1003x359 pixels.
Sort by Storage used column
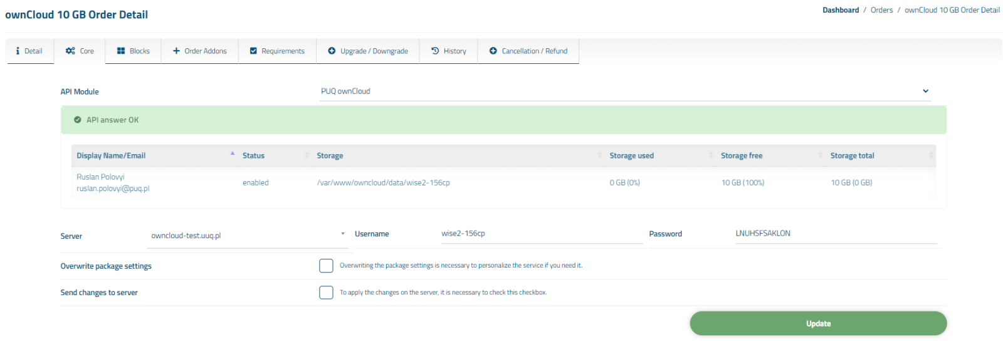(x=661, y=156)
